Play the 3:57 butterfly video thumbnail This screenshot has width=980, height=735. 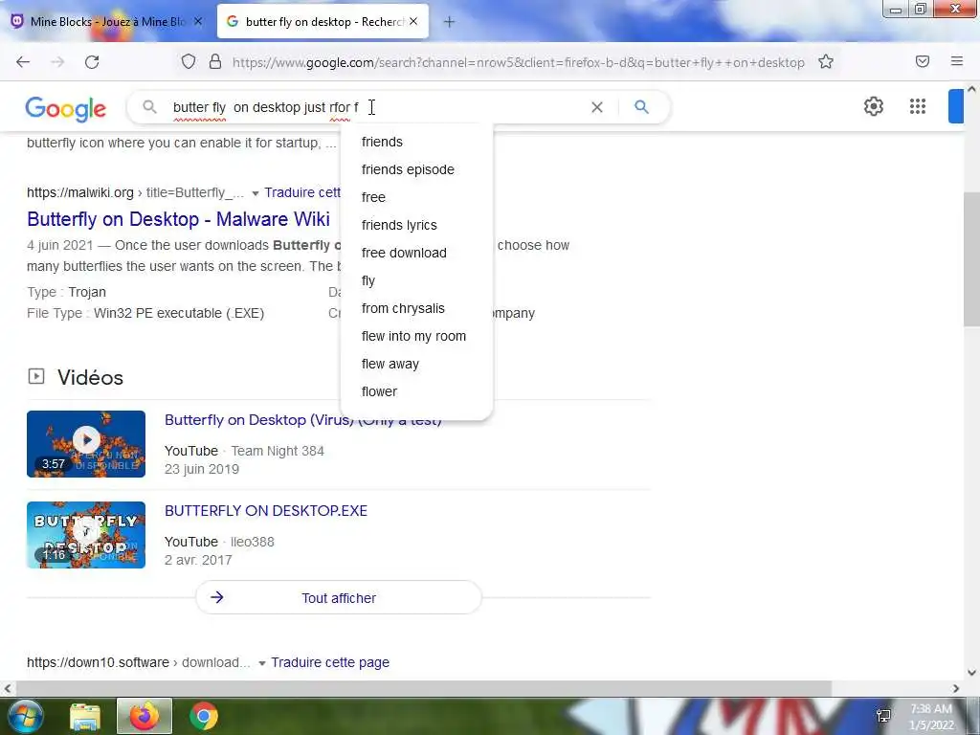point(86,444)
